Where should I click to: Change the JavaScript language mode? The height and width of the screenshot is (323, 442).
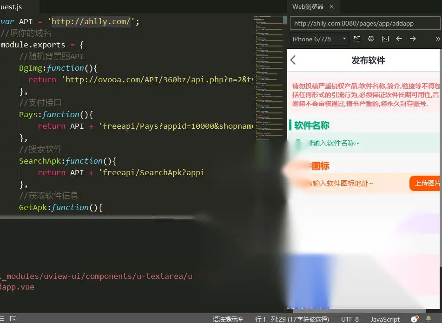tap(385, 319)
